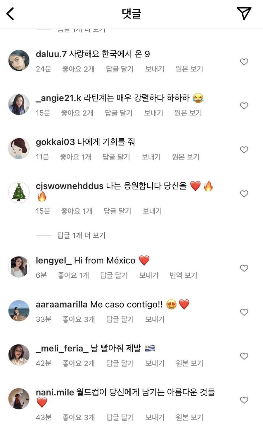Toggle the heart on gokkai03's comment

(x=244, y=150)
